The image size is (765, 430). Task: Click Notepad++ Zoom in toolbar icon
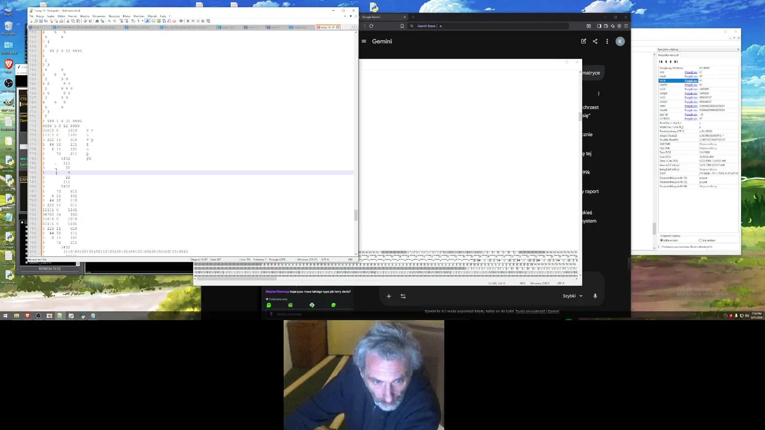click(109, 21)
